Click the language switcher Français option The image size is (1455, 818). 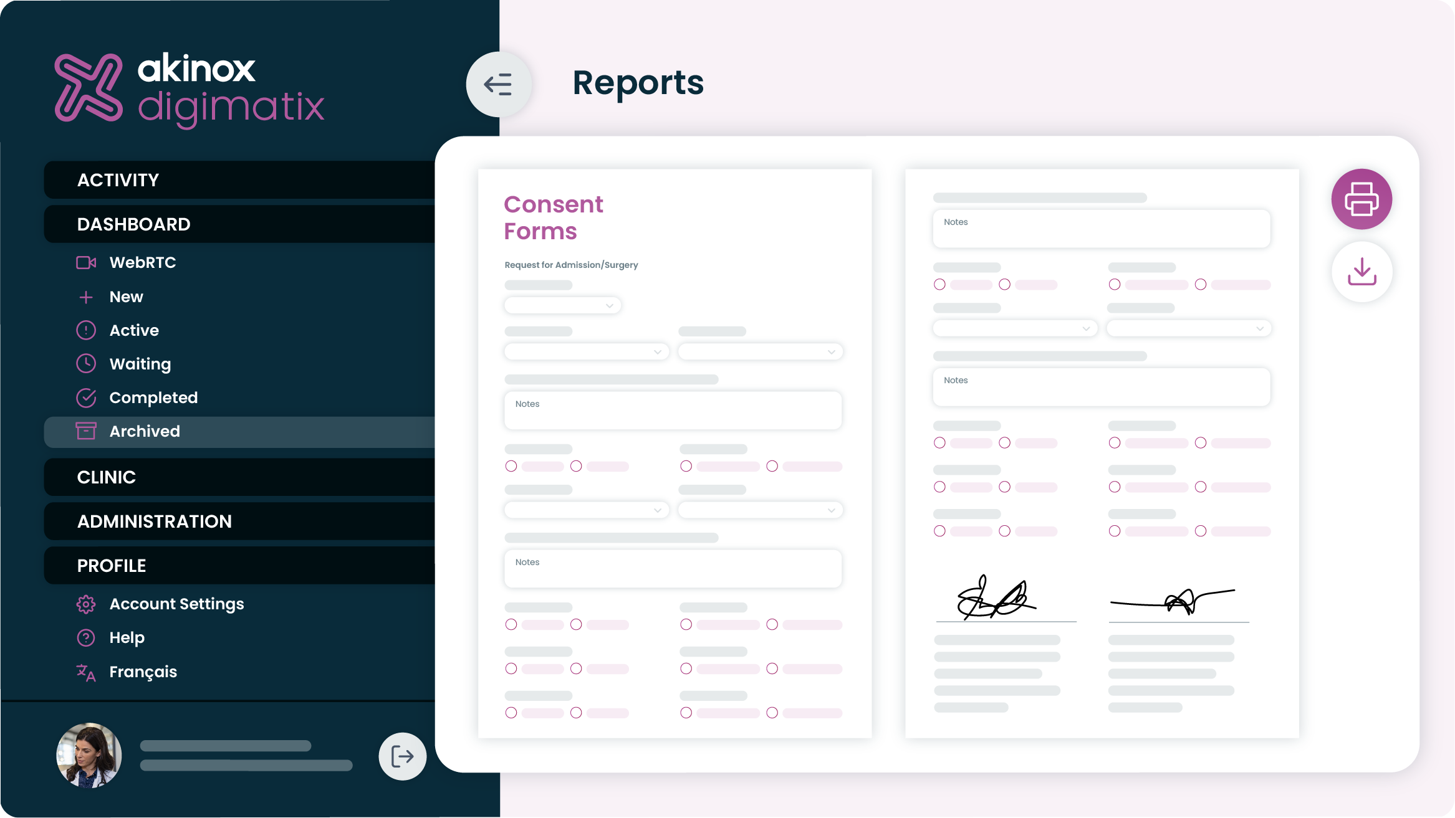pyautogui.click(x=143, y=671)
